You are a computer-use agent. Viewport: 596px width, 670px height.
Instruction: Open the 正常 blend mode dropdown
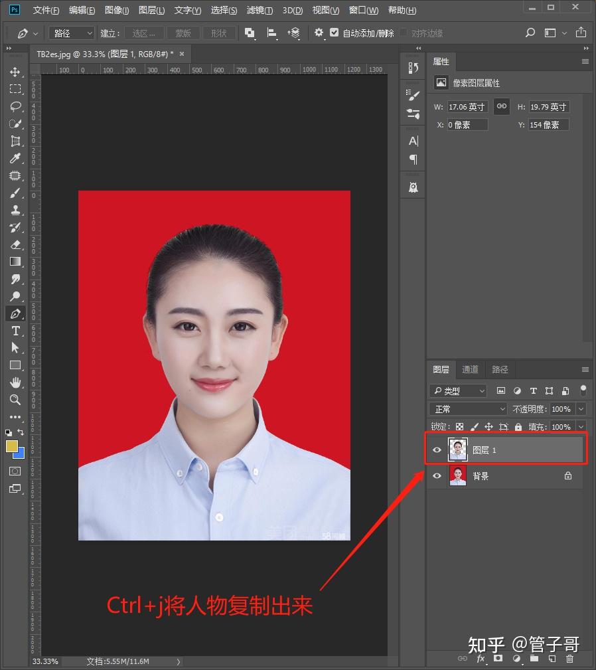468,408
